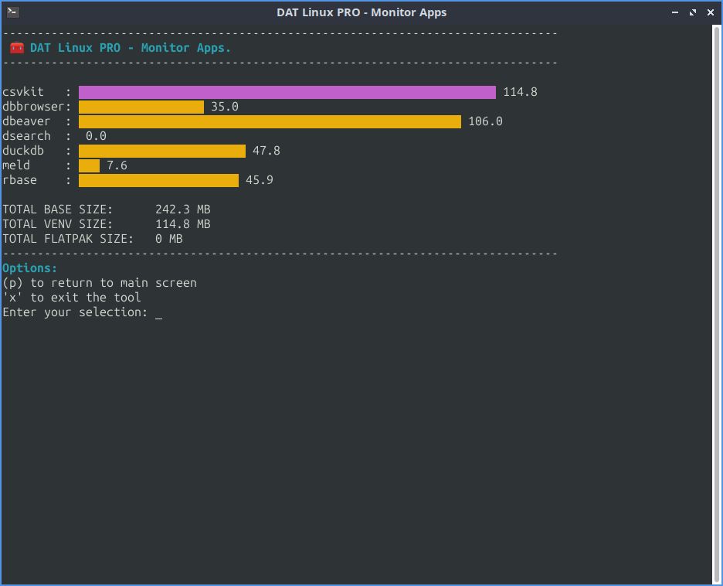The image size is (723, 586).
Task: Select the dsearch app label
Action: click(x=25, y=135)
